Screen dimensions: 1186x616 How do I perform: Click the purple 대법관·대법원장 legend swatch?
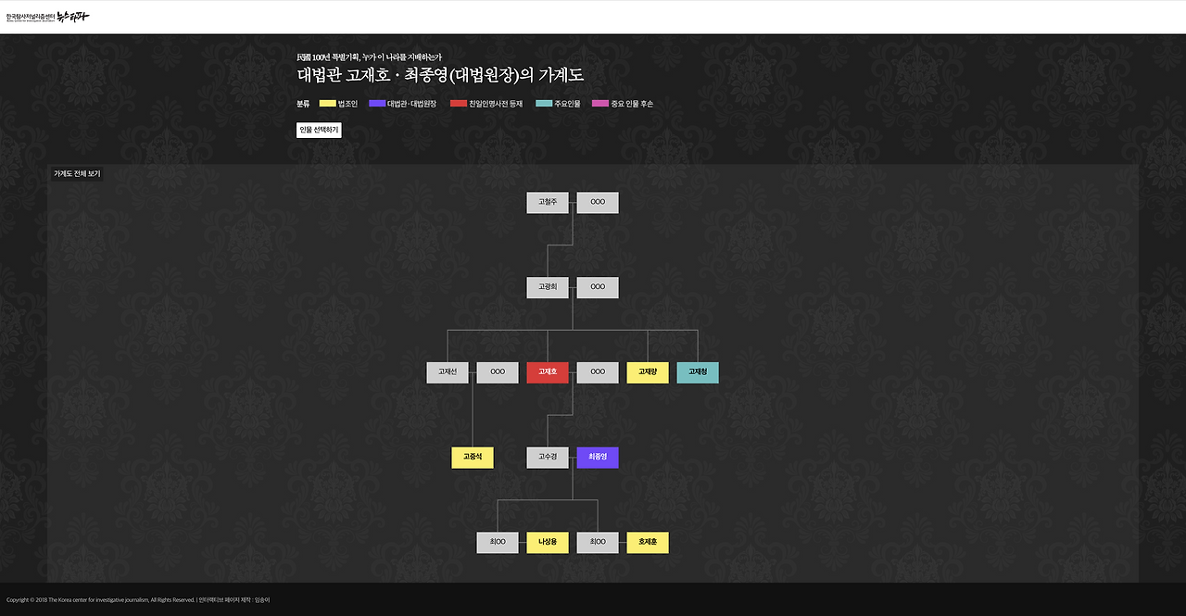[377, 104]
